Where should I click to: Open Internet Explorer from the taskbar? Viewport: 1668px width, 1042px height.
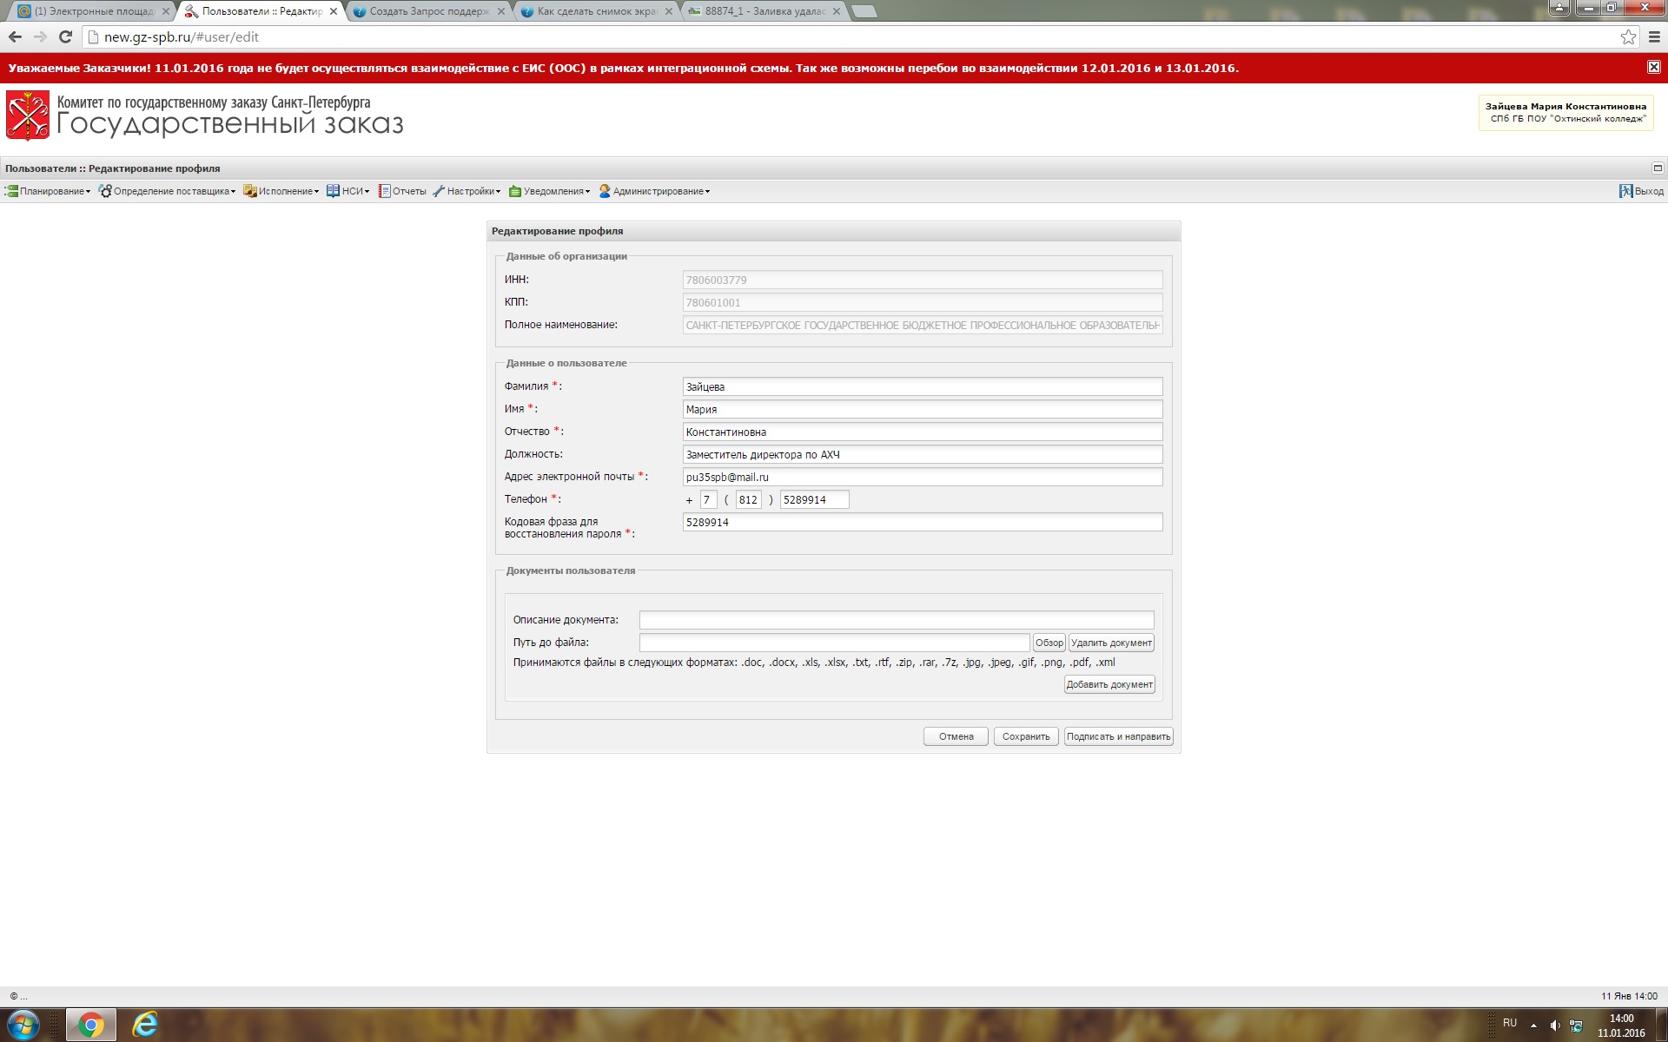pyautogui.click(x=144, y=1026)
